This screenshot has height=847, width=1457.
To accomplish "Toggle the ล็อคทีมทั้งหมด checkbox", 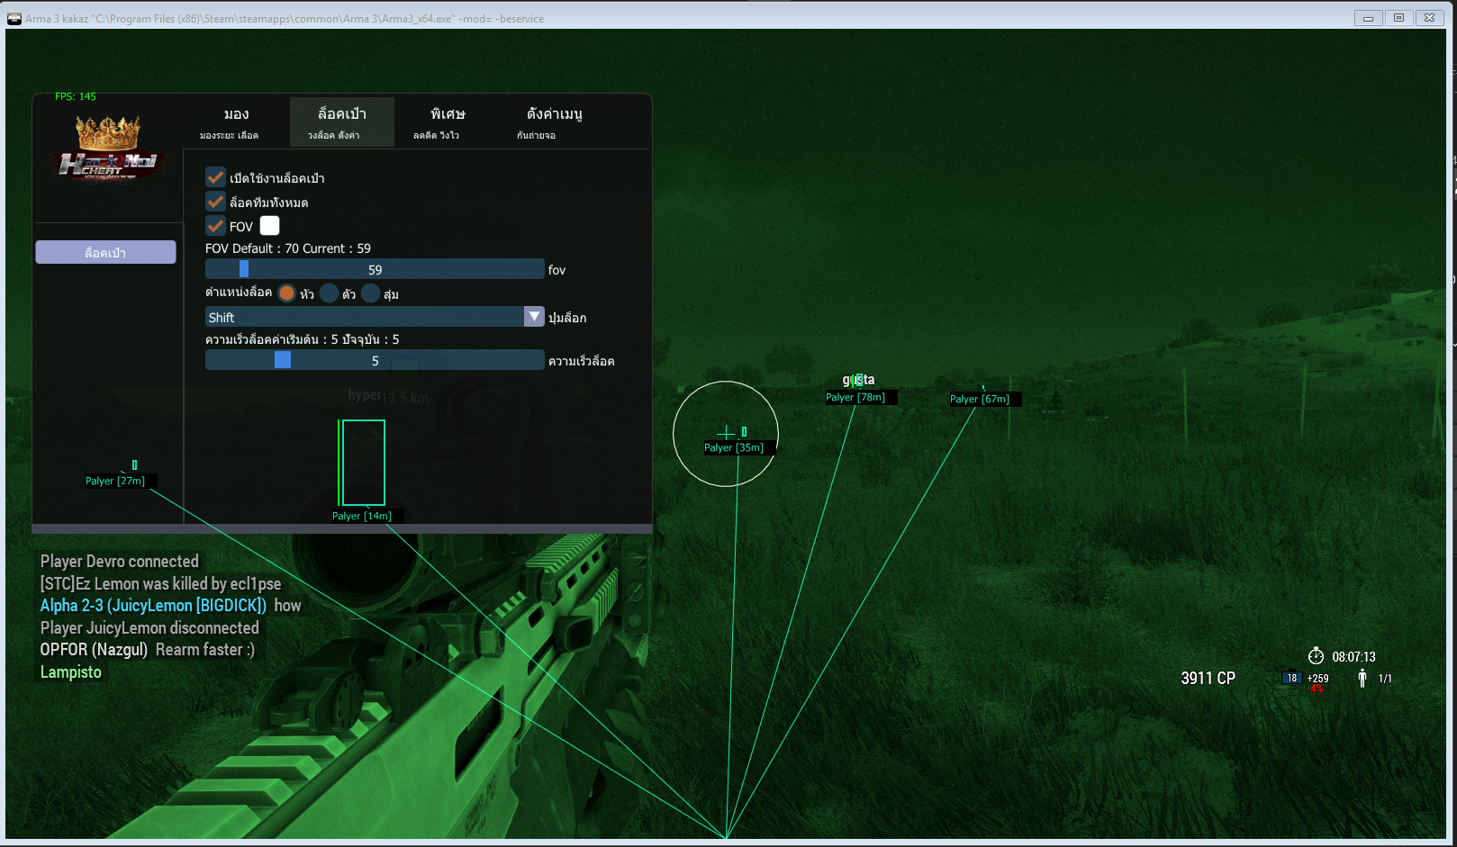I will click(x=215, y=202).
